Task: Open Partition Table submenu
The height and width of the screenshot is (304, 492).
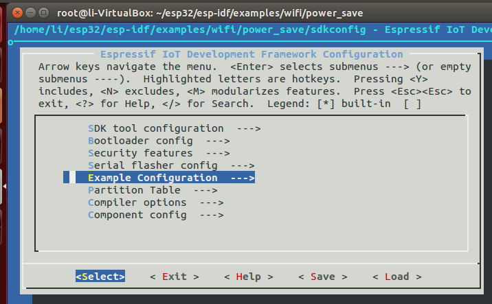Action: tap(153, 190)
